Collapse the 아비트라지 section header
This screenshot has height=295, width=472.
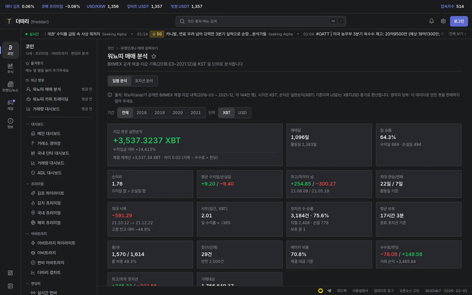tap(36, 234)
